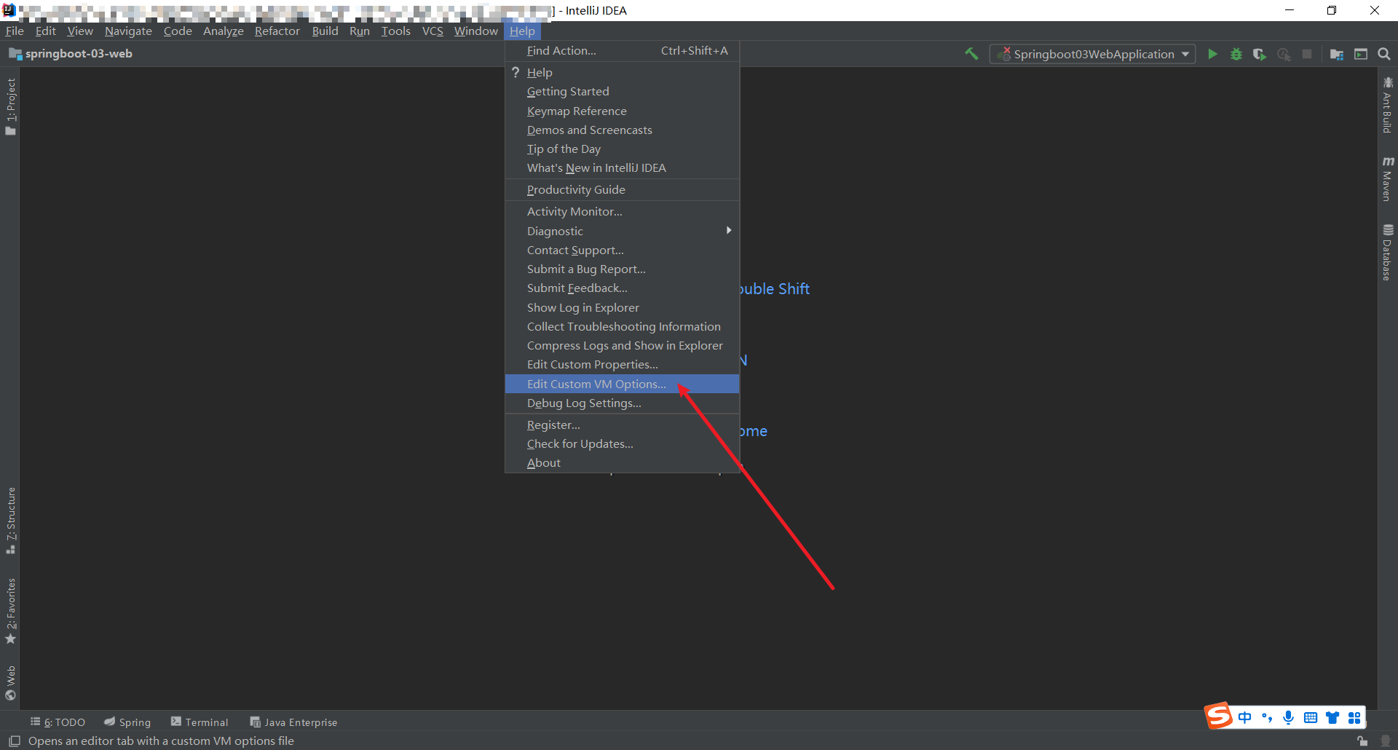The height and width of the screenshot is (750, 1398).
Task: Open the Analyze menu
Action: pyautogui.click(x=224, y=31)
